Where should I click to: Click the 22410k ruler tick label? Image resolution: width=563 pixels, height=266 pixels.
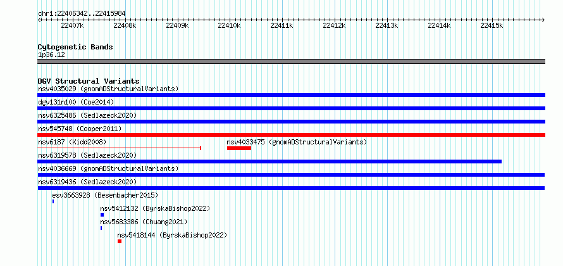click(x=230, y=25)
